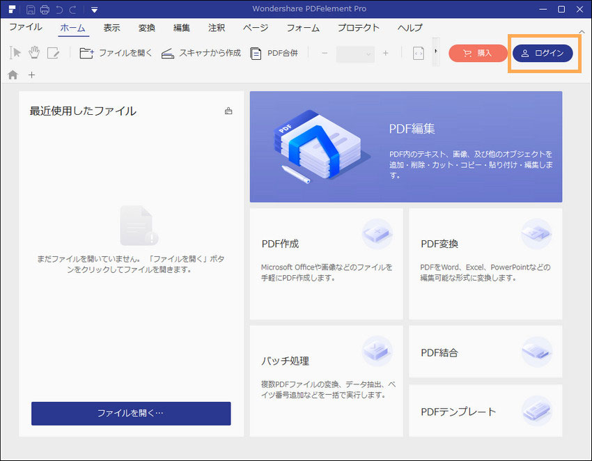Switch to the 表示 tab
This screenshot has width=592, height=461.
[x=111, y=28]
